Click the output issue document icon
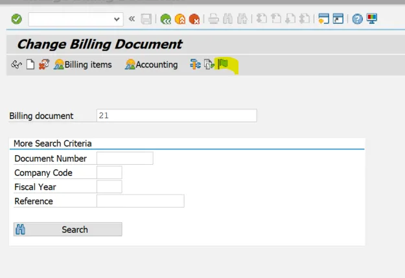This screenshot has height=278, width=405. [209, 65]
